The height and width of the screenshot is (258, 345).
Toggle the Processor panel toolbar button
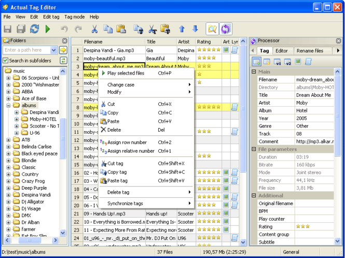[226, 29]
